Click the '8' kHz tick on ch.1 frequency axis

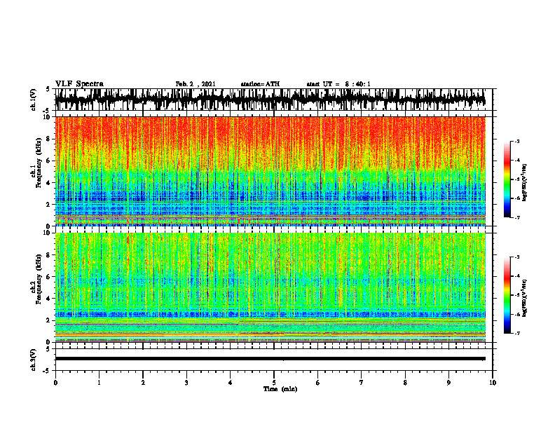[49, 139]
